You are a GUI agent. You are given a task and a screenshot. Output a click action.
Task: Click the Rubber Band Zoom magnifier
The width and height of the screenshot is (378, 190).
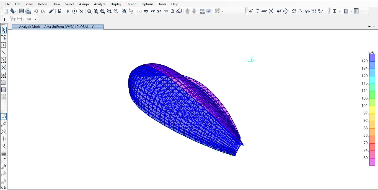(x=89, y=11)
